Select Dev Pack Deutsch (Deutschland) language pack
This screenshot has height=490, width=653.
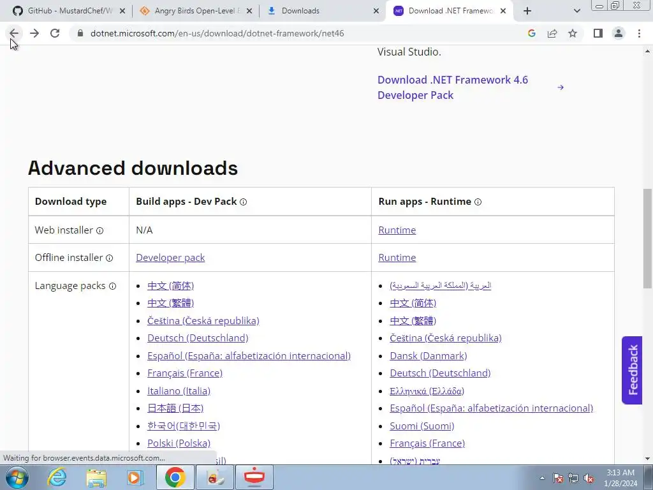198,338
